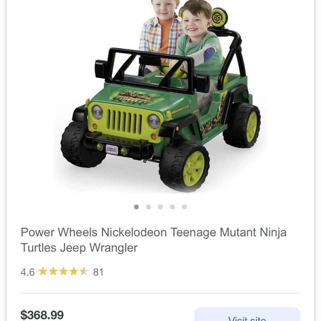Show the third carousel image dot
The height and width of the screenshot is (321, 321).
[160, 207]
